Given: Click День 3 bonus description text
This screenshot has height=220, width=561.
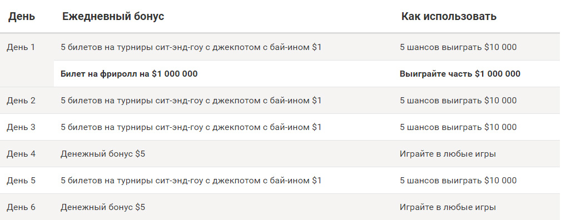Looking at the screenshot, I should 191,127.
